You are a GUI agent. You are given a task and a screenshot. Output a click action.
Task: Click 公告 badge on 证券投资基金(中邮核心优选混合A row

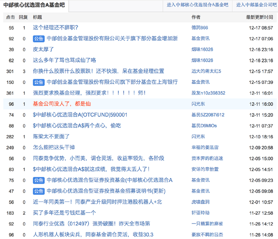(39, 180)
